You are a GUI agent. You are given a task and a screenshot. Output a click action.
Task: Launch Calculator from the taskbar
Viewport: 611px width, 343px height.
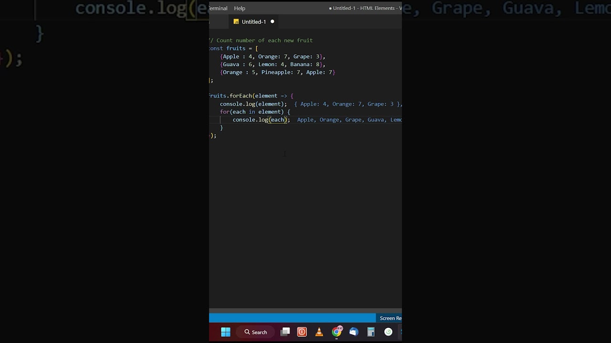[371, 332]
